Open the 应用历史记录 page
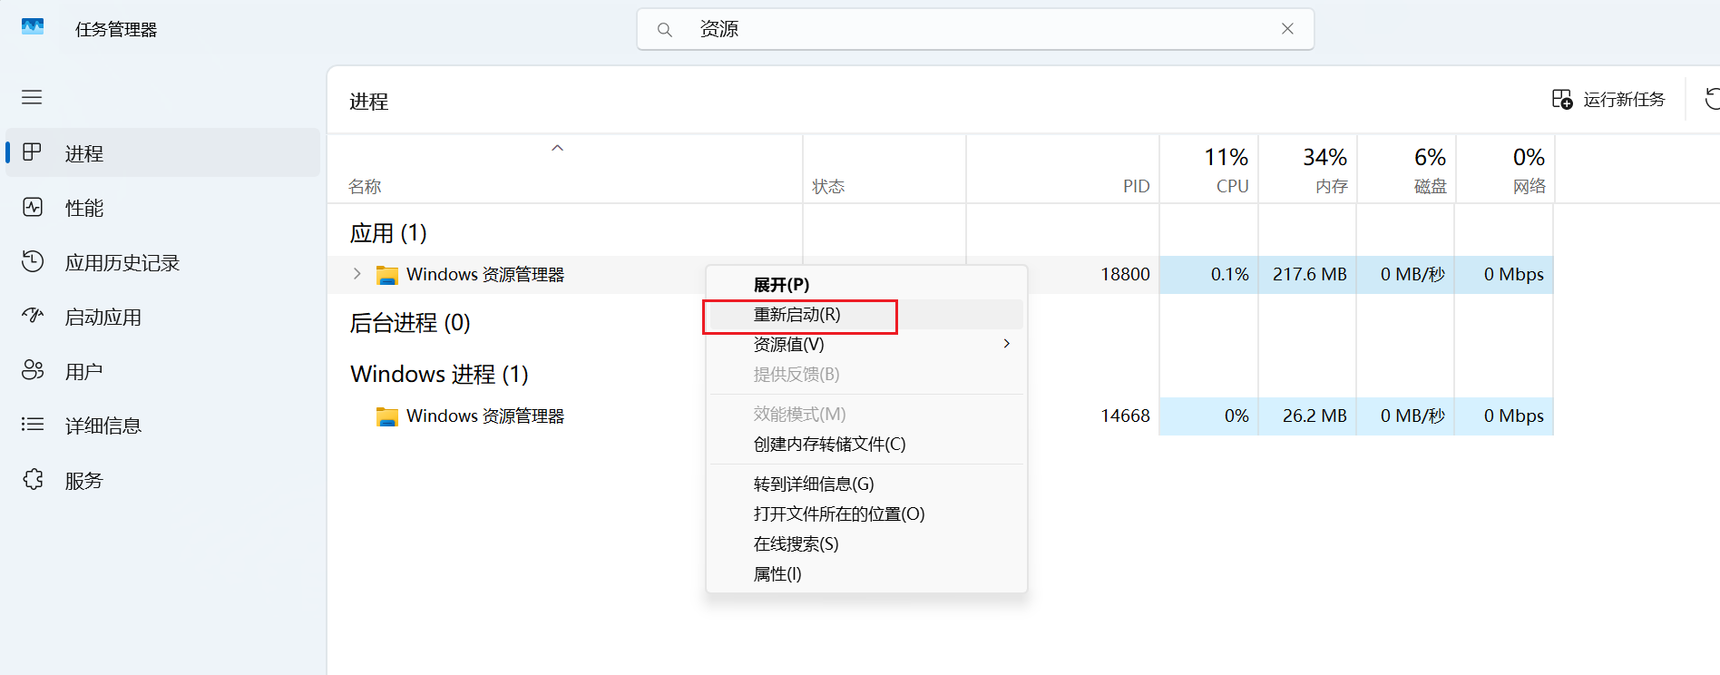This screenshot has height=675, width=1720. coord(163,261)
